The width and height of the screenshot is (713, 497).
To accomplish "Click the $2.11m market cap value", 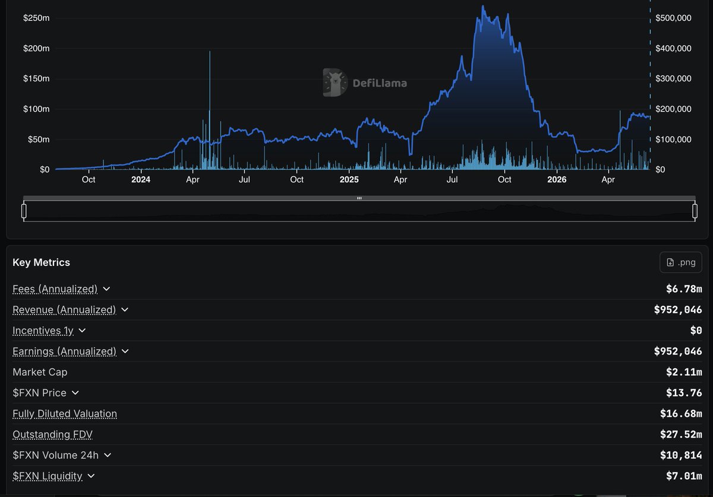I will [x=684, y=372].
